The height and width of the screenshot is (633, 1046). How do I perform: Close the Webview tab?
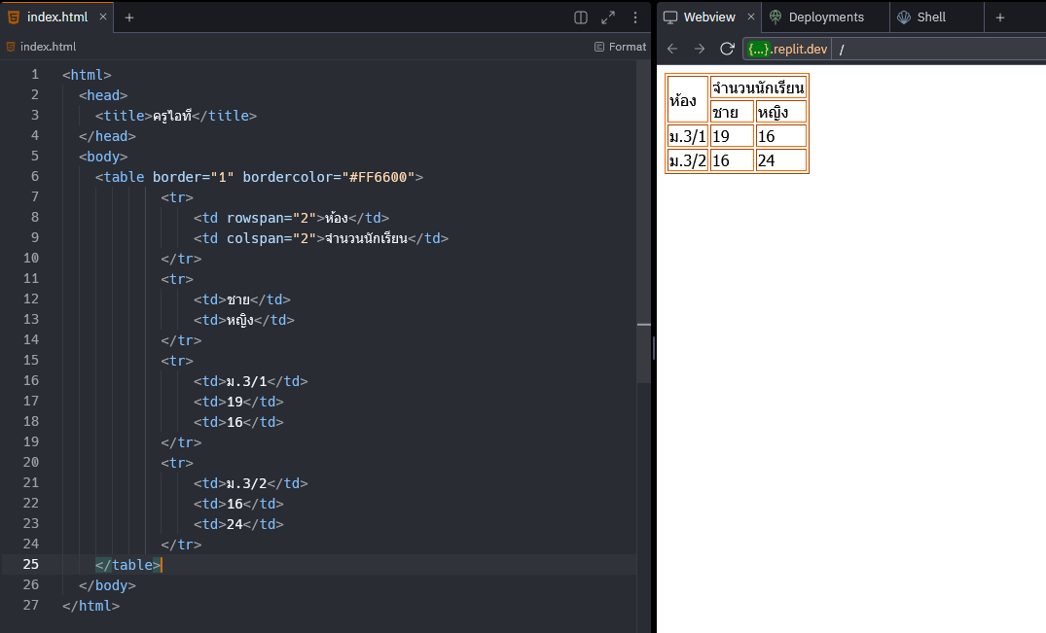(751, 18)
